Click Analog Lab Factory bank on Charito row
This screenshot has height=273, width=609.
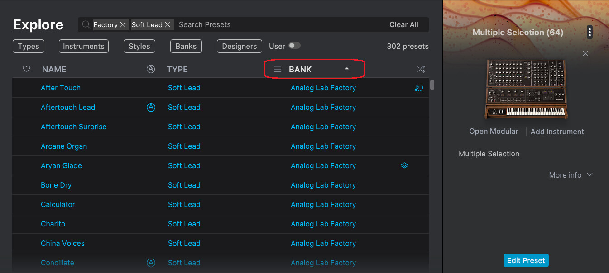(323, 224)
